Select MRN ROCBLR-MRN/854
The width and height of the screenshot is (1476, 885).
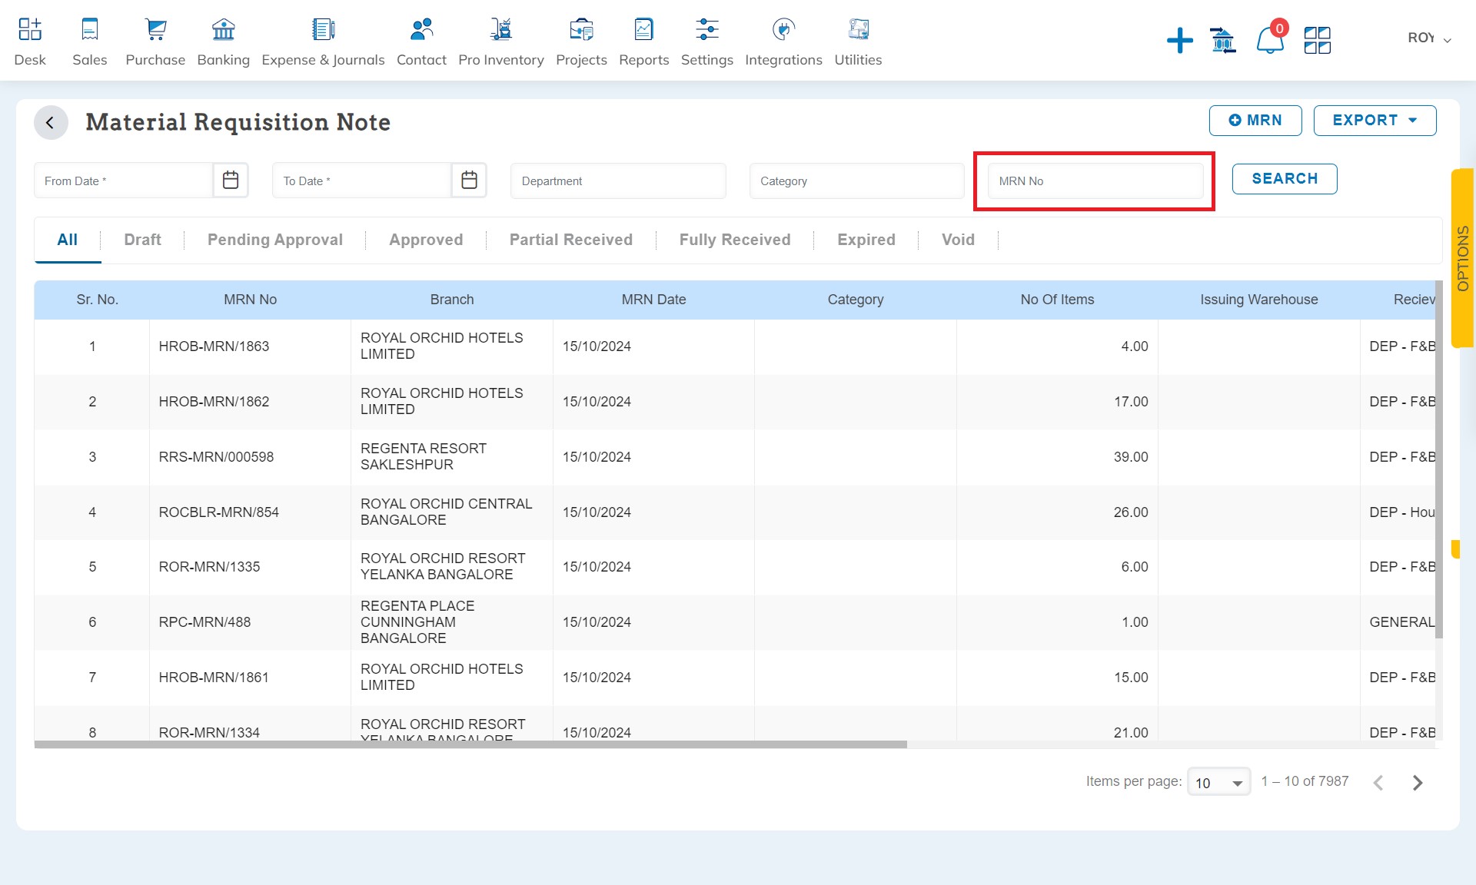pyautogui.click(x=219, y=512)
